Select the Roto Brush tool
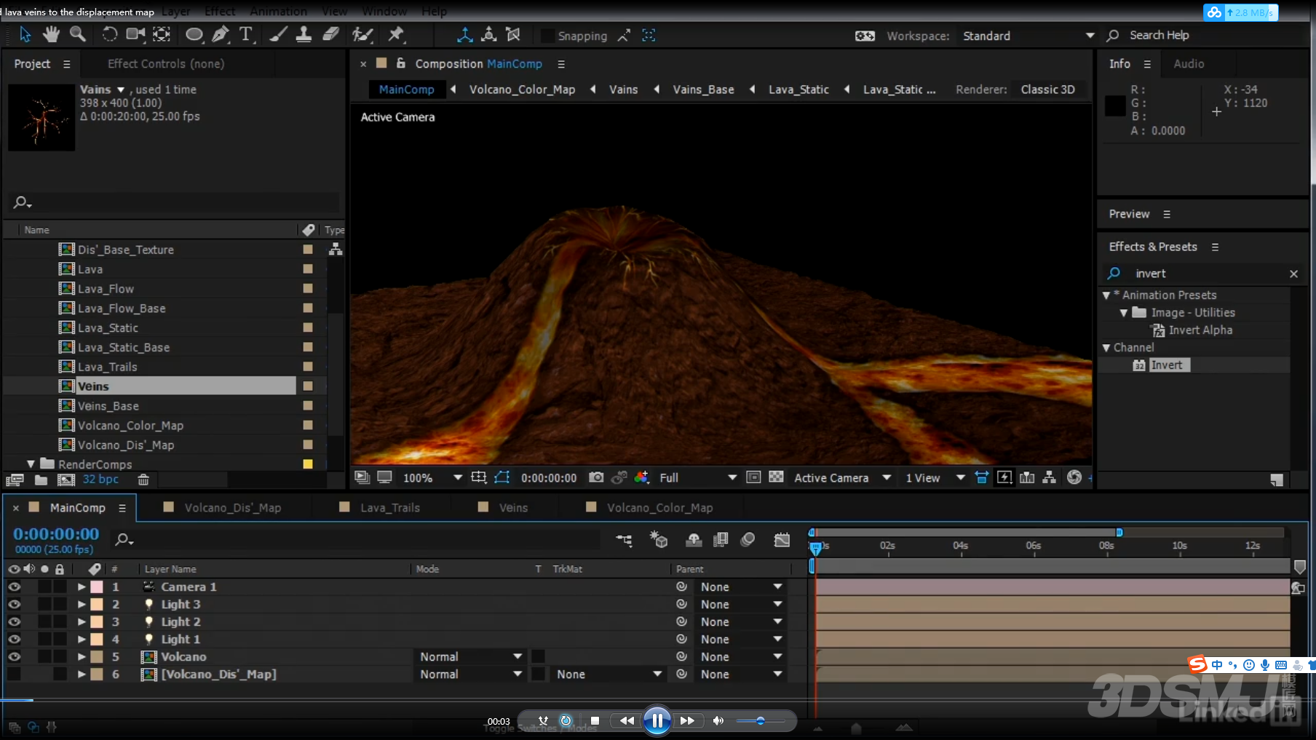 (x=362, y=34)
